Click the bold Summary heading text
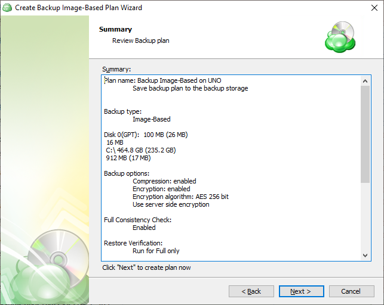This screenshot has width=384, height=305. click(115, 29)
